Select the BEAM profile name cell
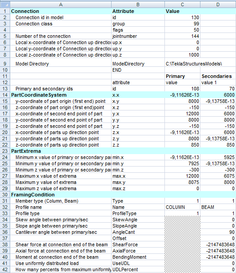The width and height of the screenshot is (236, 273). tap(218, 207)
